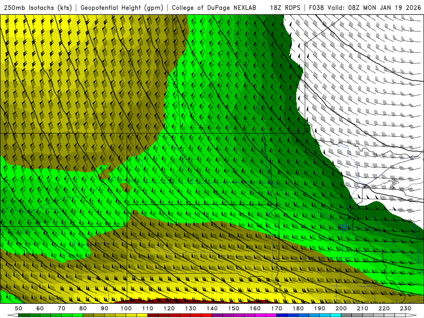Screen dimensions: 424x318
Task: Click the '120' label on the color scale
Action: (169, 308)
